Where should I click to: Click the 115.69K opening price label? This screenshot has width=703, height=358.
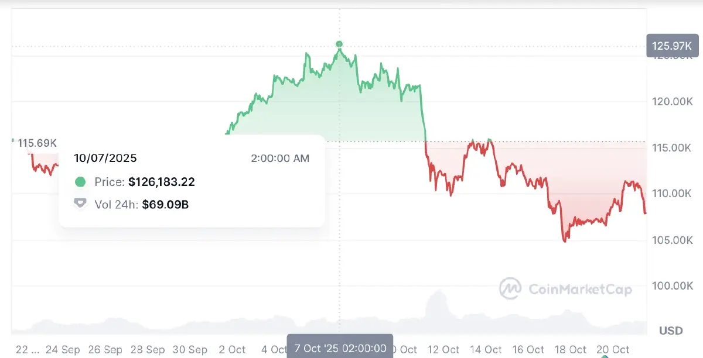pyautogui.click(x=37, y=143)
